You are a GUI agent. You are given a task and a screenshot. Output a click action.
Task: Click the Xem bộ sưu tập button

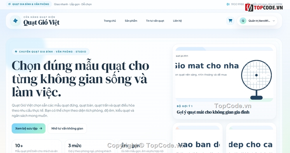pyautogui.click(x=29, y=128)
